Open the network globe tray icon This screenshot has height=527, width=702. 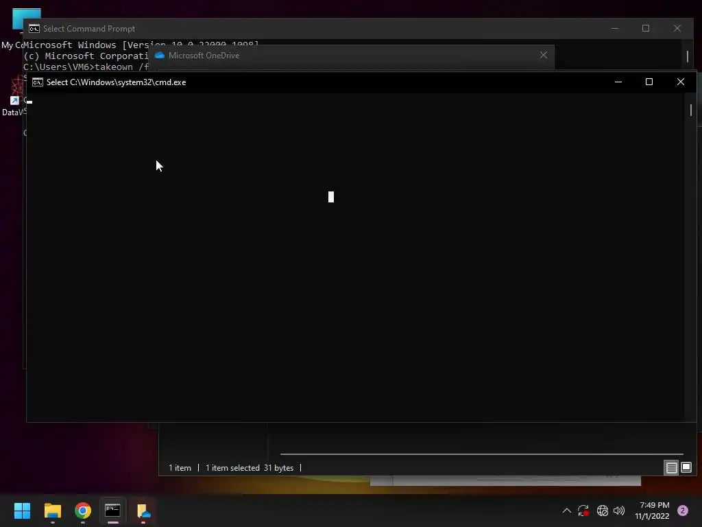pyautogui.click(x=602, y=511)
